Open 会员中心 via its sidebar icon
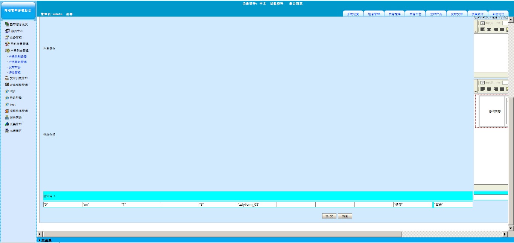 (7, 31)
